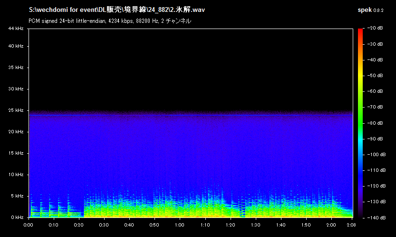This screenshot has width=396, height=237.
Task: Select the 1:50 time marker
Action: pyautogui.click(x=306, y=225)
